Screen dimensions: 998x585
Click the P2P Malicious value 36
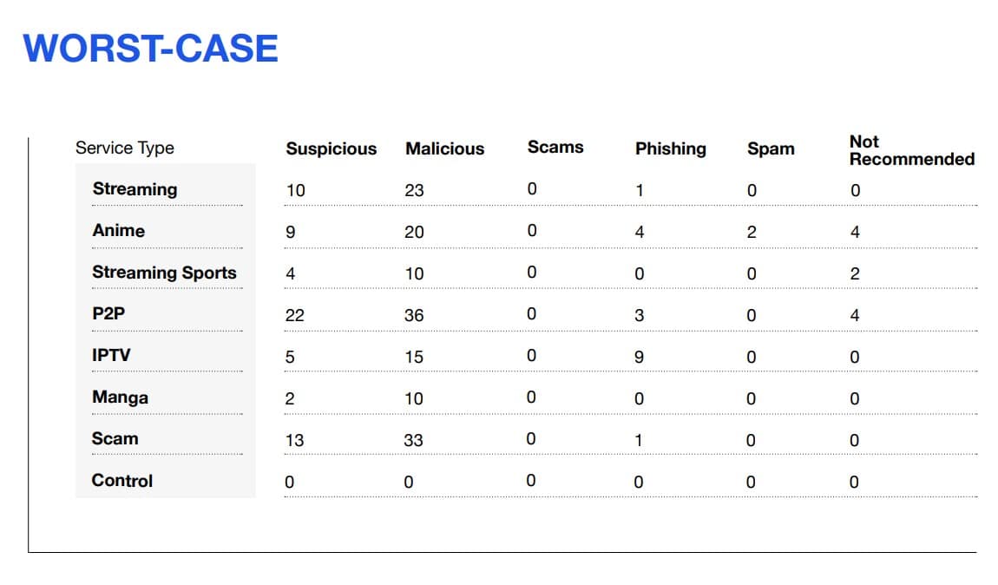414,315
